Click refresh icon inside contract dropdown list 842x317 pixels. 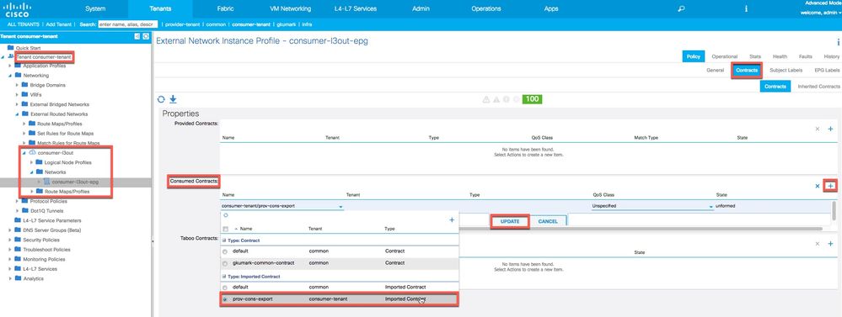pos(226,214)
